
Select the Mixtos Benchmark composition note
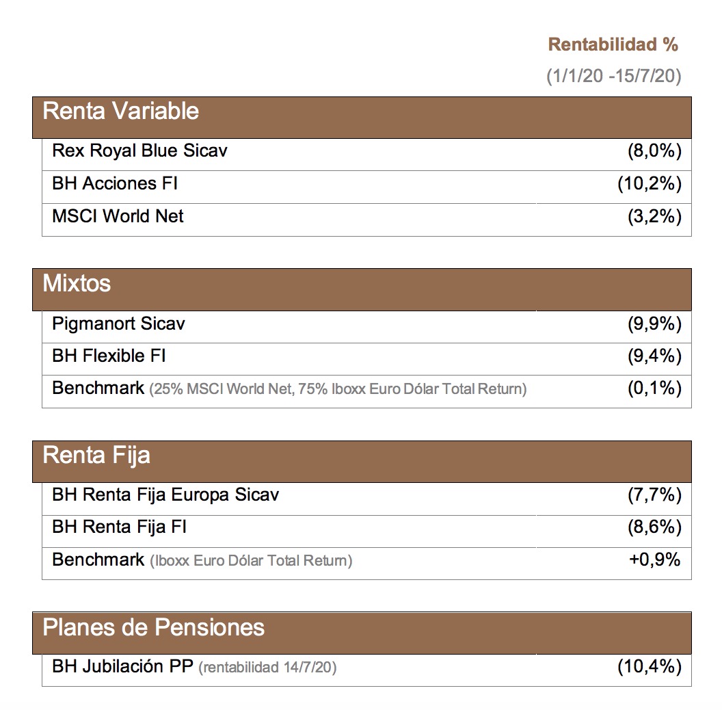pos(338,390)
